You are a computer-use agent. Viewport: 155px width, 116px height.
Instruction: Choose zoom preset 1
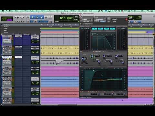pyautogui.click(x=16, y=22)
